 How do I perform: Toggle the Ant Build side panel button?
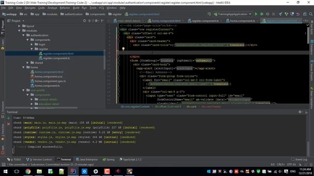[x=312, y=27]
